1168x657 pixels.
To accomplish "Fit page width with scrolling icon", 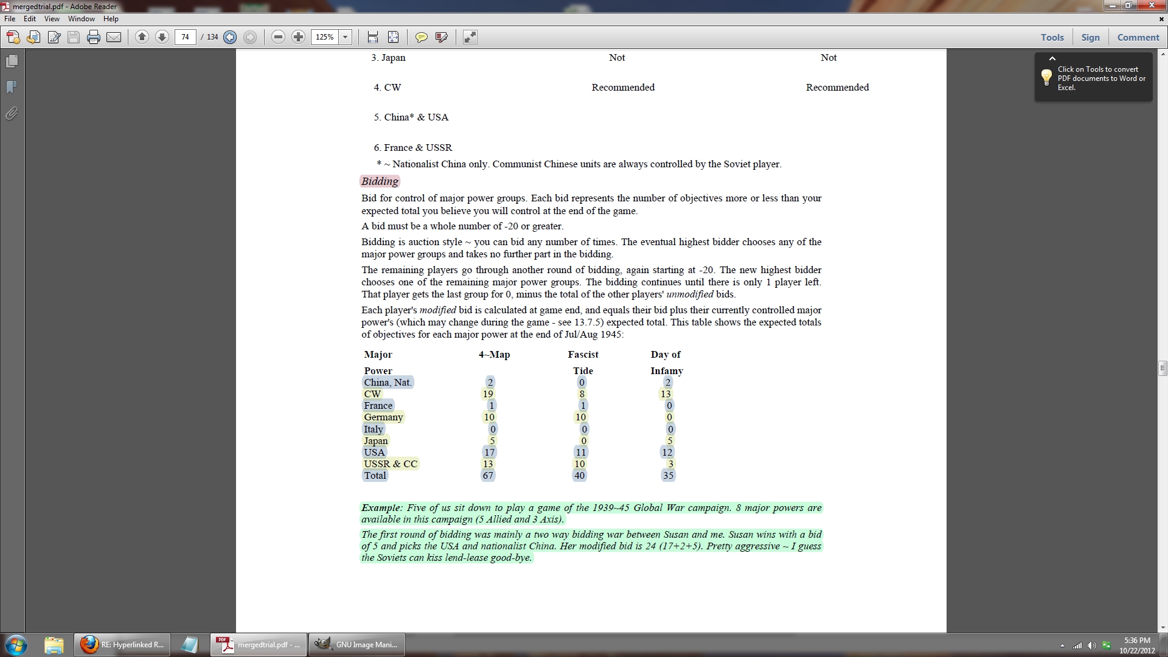I will pos(373,37).
